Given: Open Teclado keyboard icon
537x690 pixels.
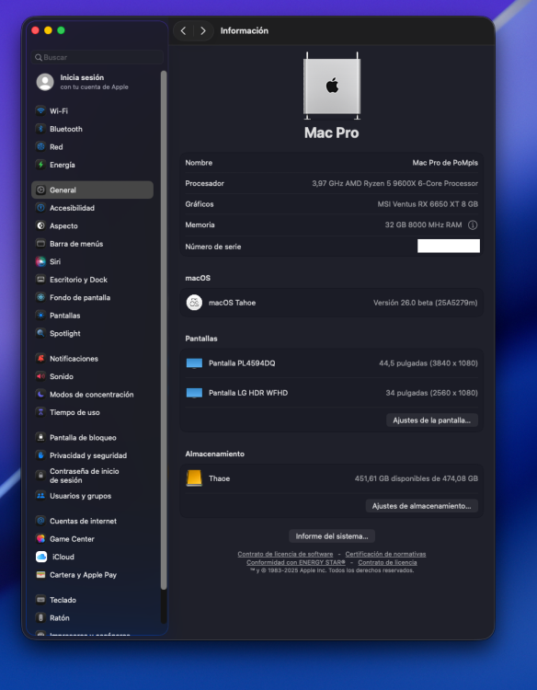Looking at the screenshot, I should point(40,600).
